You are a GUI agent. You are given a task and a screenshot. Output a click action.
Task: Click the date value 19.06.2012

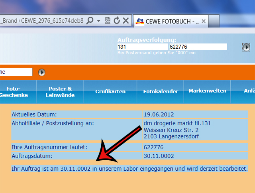(x=159, y=114)
